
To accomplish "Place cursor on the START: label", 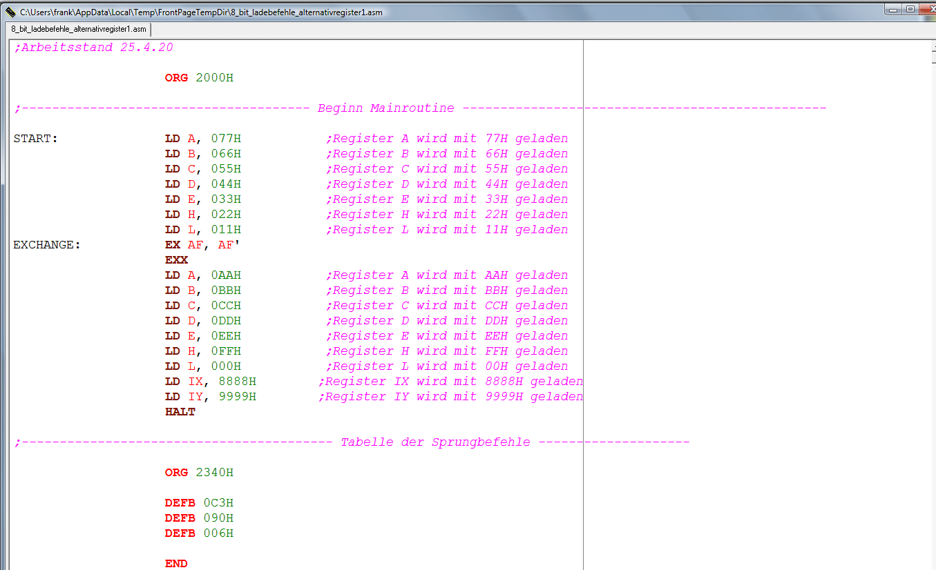I will coord(35,139).
